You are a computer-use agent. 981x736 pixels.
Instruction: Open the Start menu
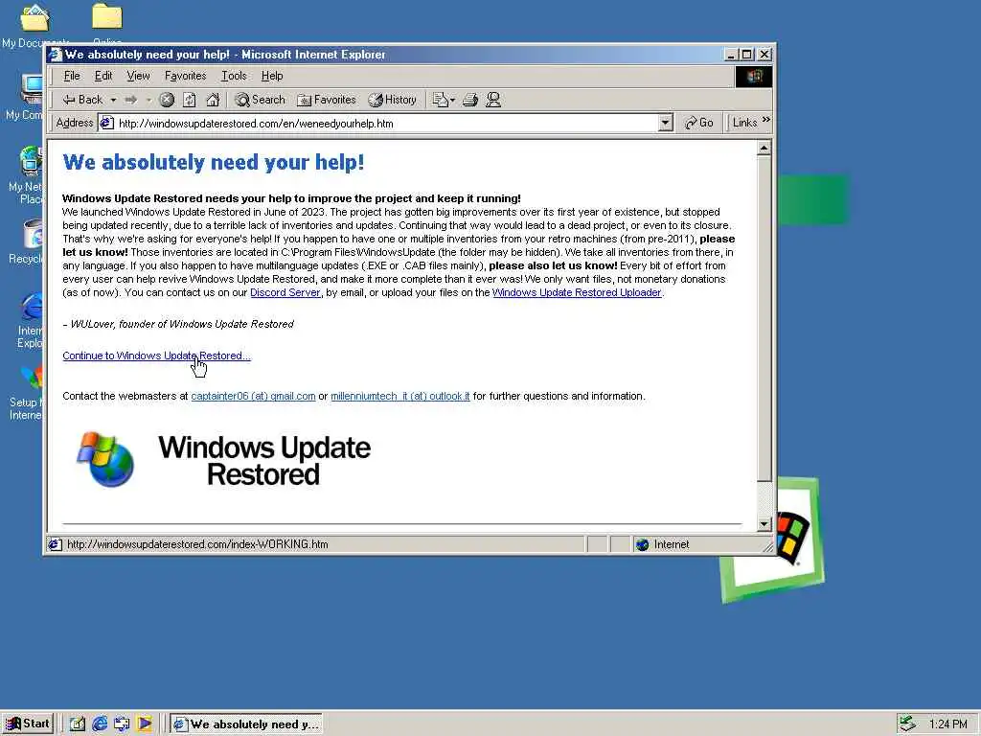28,724
